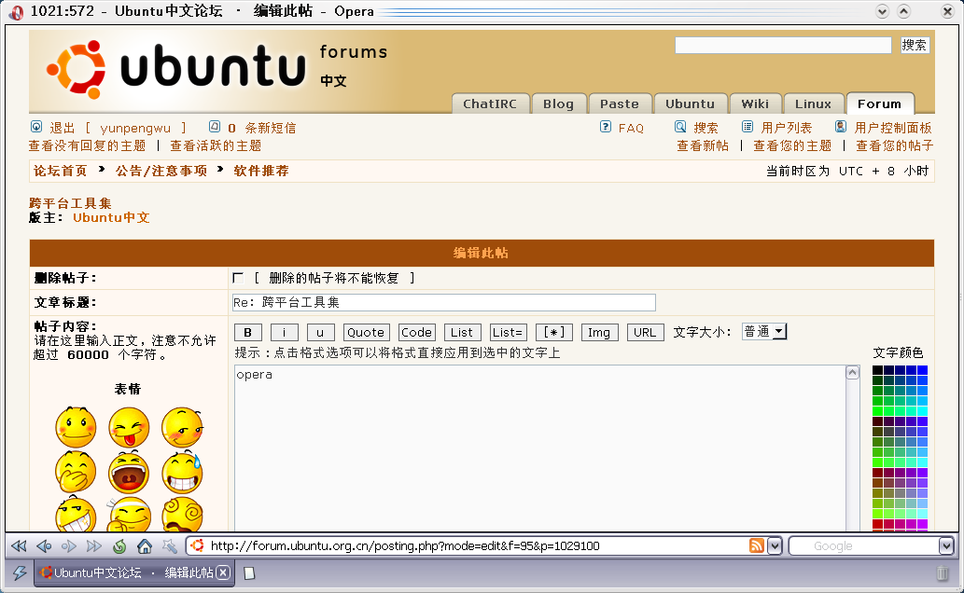Focus the forum header search input box
Viewport: 964px width, 593px height.
point(783,45)
